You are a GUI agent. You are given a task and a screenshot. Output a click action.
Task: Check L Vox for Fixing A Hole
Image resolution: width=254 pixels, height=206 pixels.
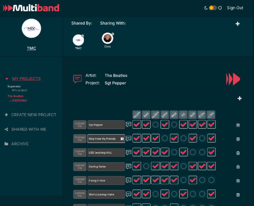point(211,180)
